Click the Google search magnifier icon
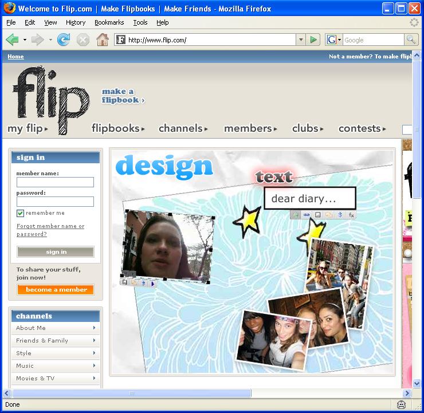Viewport: 424px width, 413px height. [x=411, y=40]
